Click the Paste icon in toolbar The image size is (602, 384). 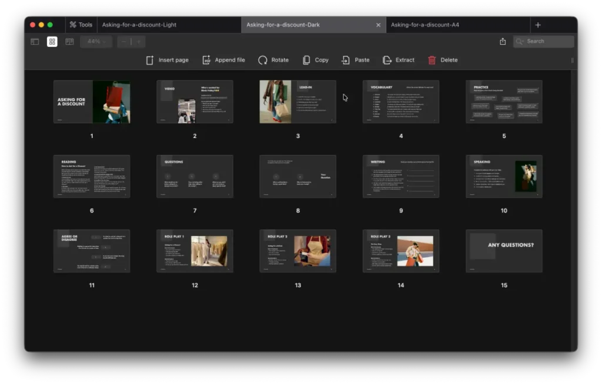346,60
